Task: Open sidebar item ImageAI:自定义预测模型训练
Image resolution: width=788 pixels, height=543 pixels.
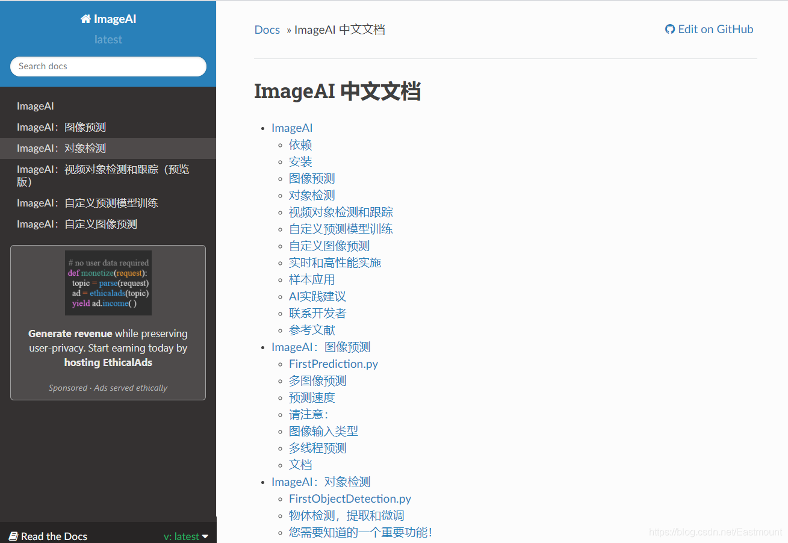Action: click(108, 203)
